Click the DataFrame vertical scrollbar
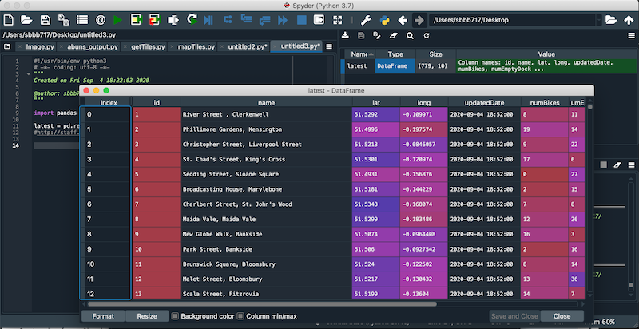639x329 pixels. coord(589,105)
